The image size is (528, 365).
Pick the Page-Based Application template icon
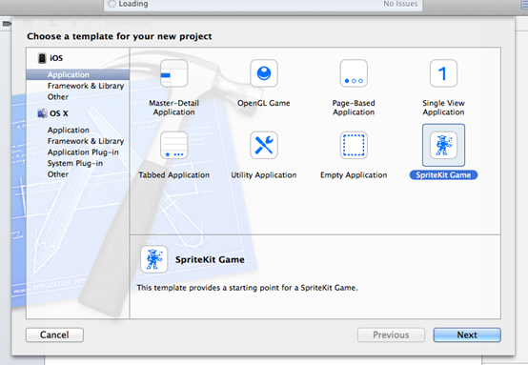click(x=354, y=73)
